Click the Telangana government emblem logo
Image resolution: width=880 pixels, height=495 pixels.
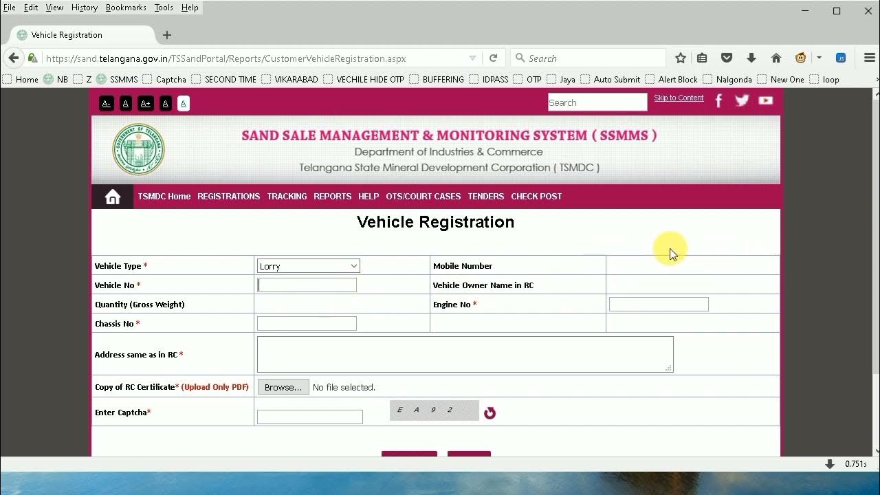tap(138, 150)
